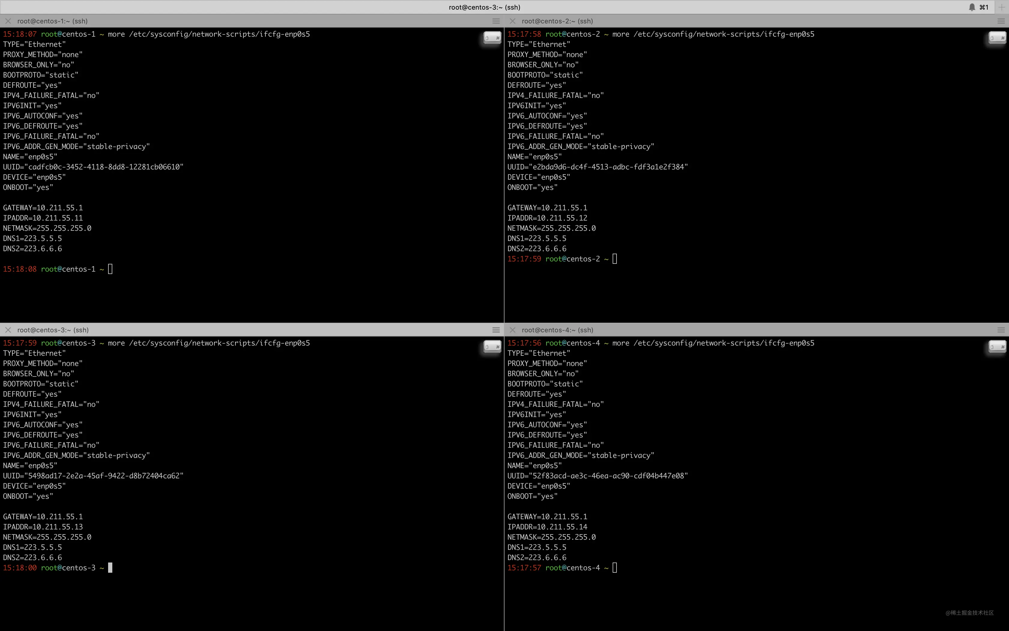Focus the pane titled root@centos-2:~ (ssh)
Image resolution: width=1009 pixels, height=631 pixels.
tap(557, 21)
